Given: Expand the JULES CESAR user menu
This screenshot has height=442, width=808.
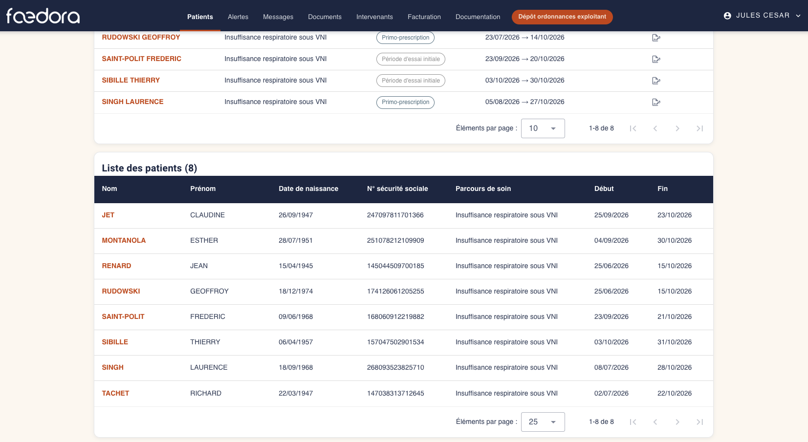Looking at the screenshot, I should pos(762,16).
